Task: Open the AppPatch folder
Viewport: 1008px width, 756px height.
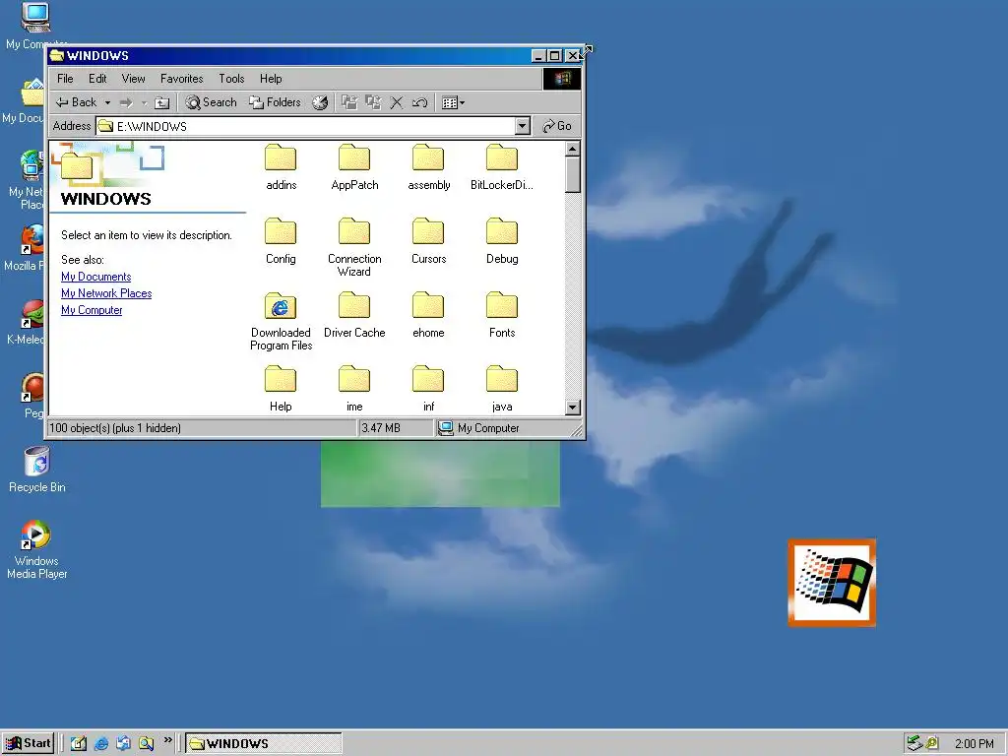Action: (354, 167)
